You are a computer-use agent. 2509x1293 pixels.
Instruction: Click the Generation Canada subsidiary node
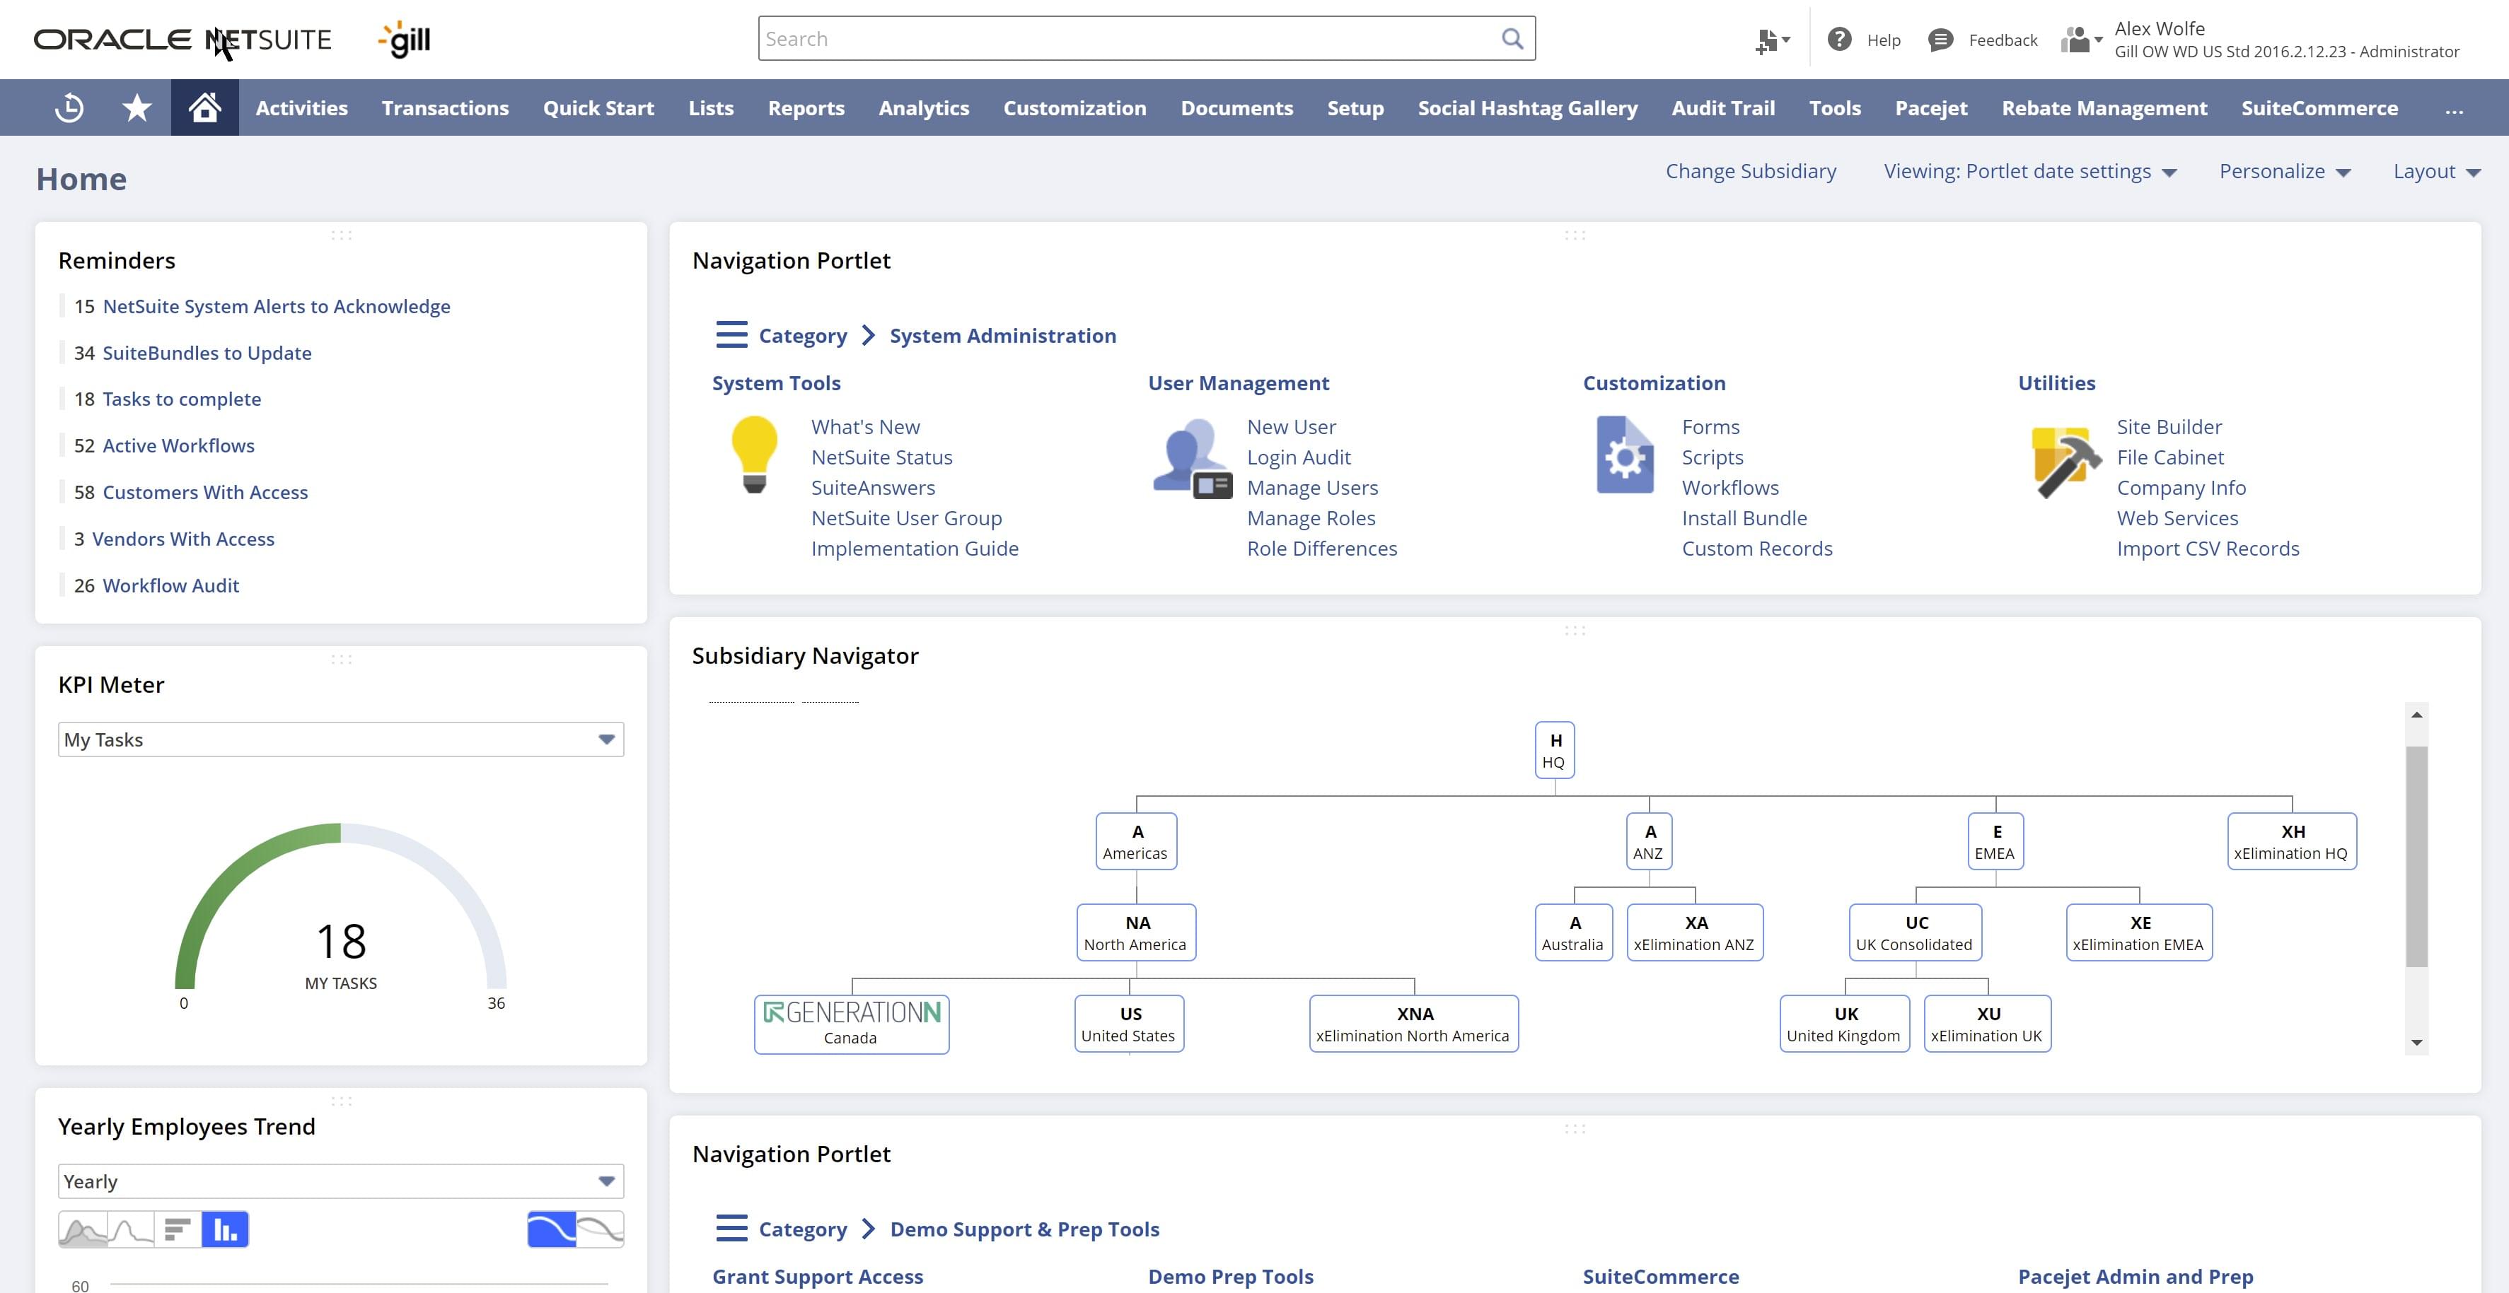[851, 1023]
